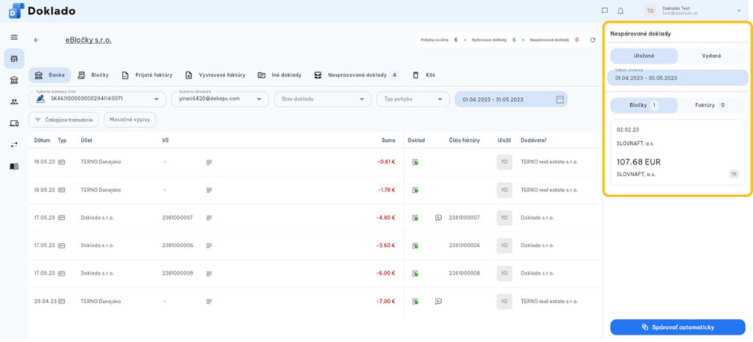Click the Čakajúce transakcie filter button

pyautogui.click(x=64, y=120)
